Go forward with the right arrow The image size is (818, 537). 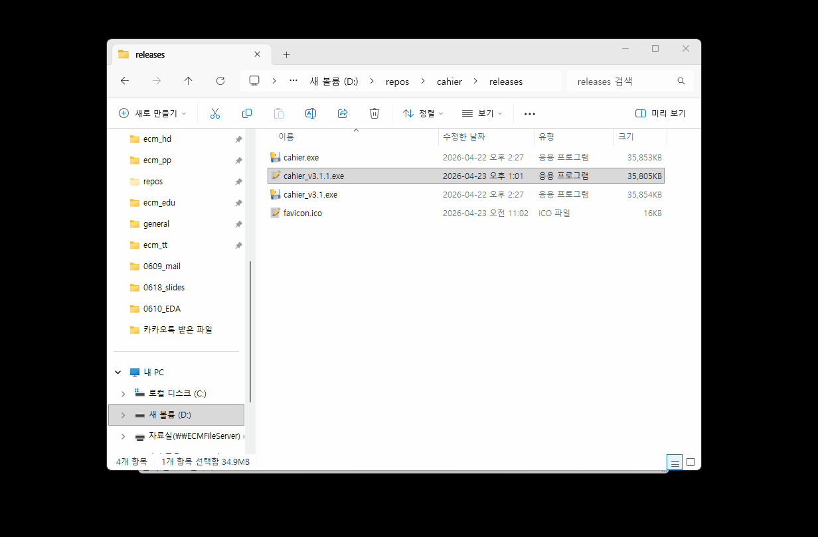click(157, 81)
